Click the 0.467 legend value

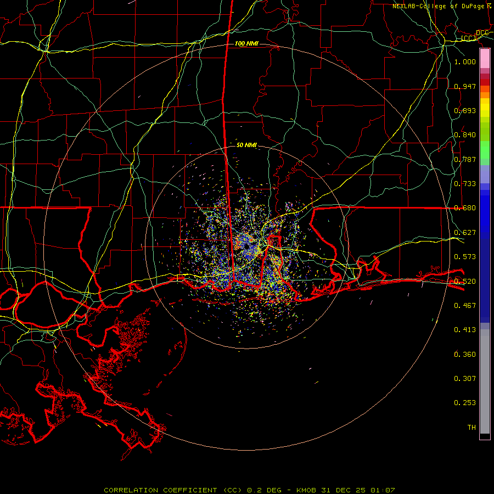point(465,305)
